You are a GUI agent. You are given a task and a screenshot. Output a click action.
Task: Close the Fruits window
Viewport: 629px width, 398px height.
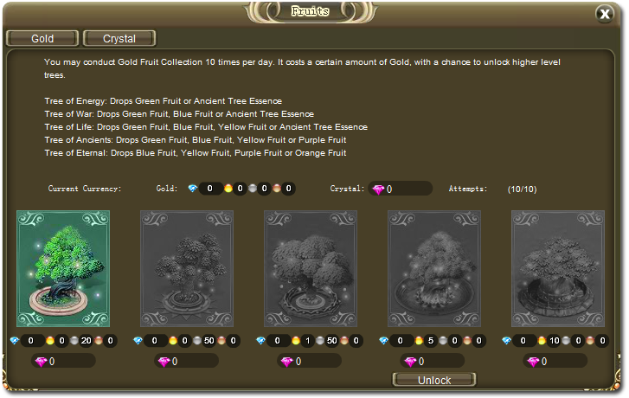[605, 14]
